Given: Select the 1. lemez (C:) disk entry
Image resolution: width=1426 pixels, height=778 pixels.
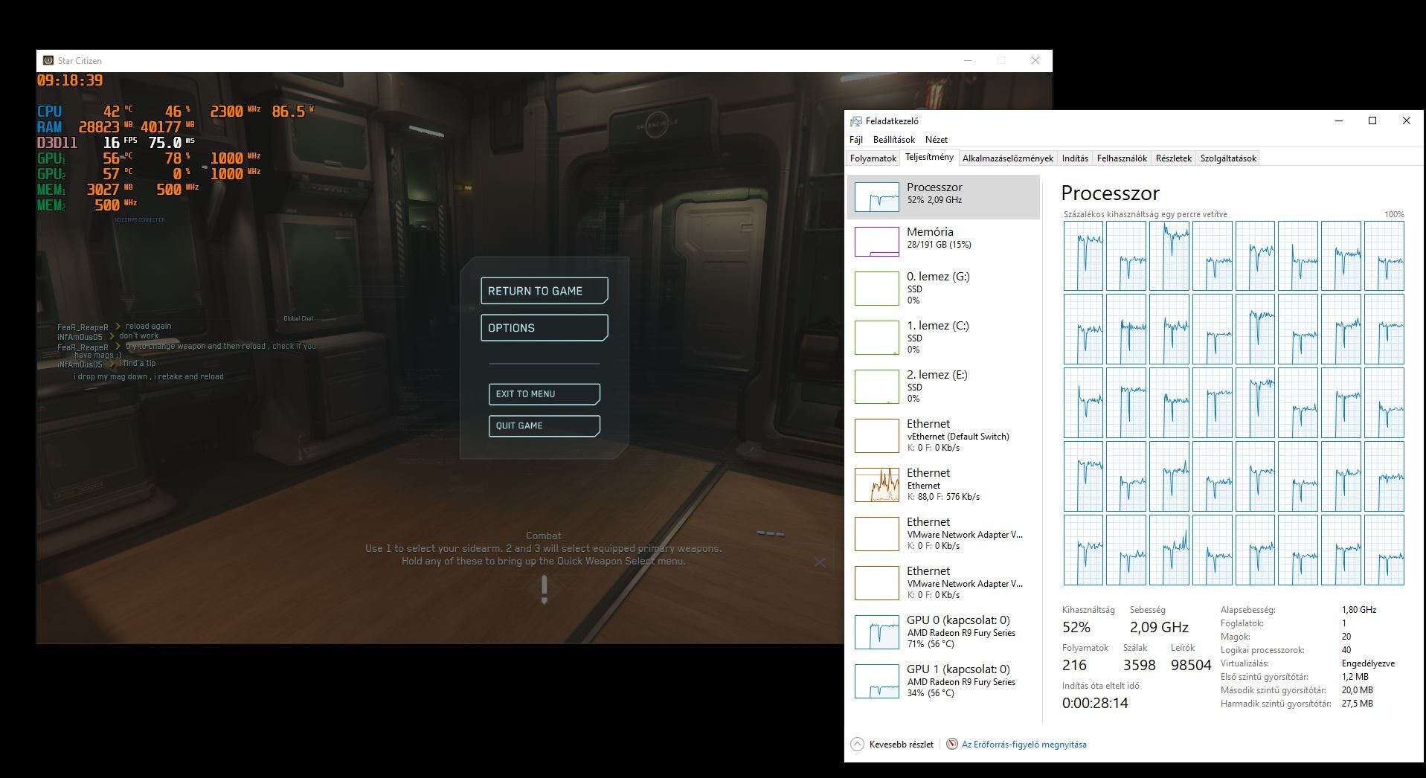Looking at the screenshot, I should 943,337.
